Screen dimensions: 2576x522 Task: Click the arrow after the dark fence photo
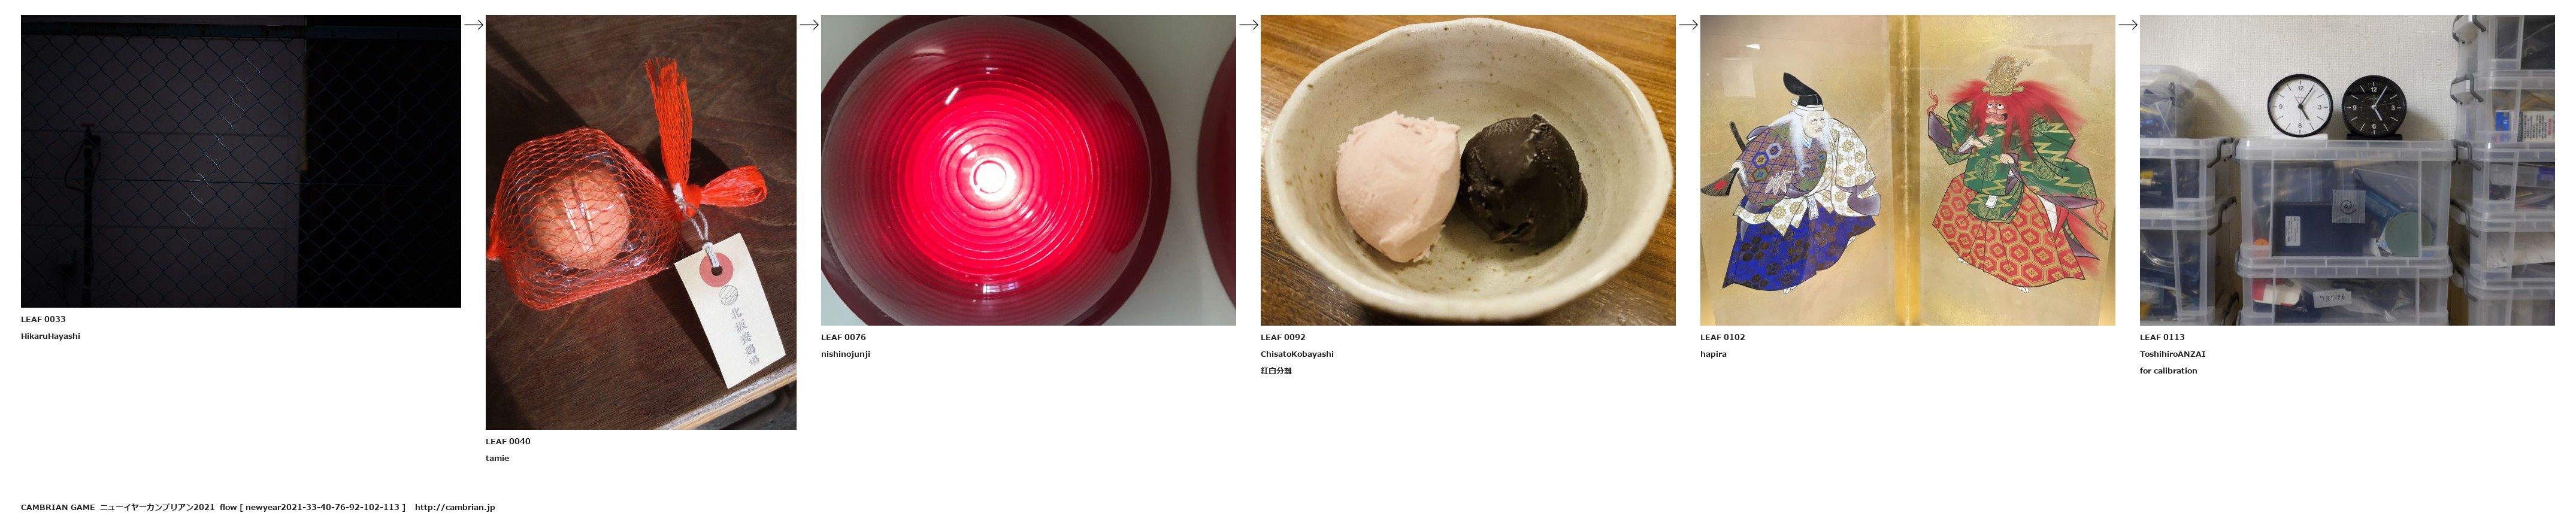[474, 25]
